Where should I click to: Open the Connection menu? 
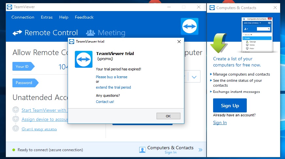(x=23, y=17)
